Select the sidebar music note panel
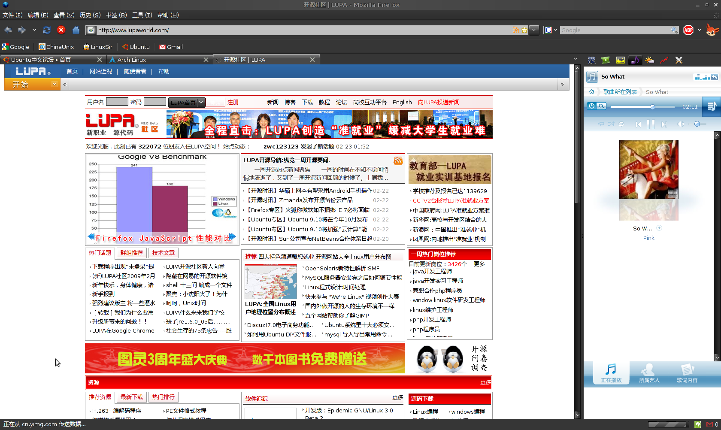This screenshot has height=430, width=721. 635,60
